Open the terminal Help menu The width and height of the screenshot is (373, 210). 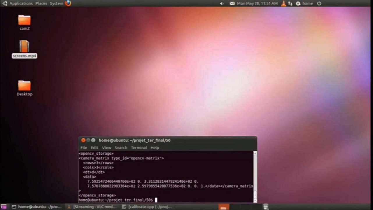[x=155, y=148]
